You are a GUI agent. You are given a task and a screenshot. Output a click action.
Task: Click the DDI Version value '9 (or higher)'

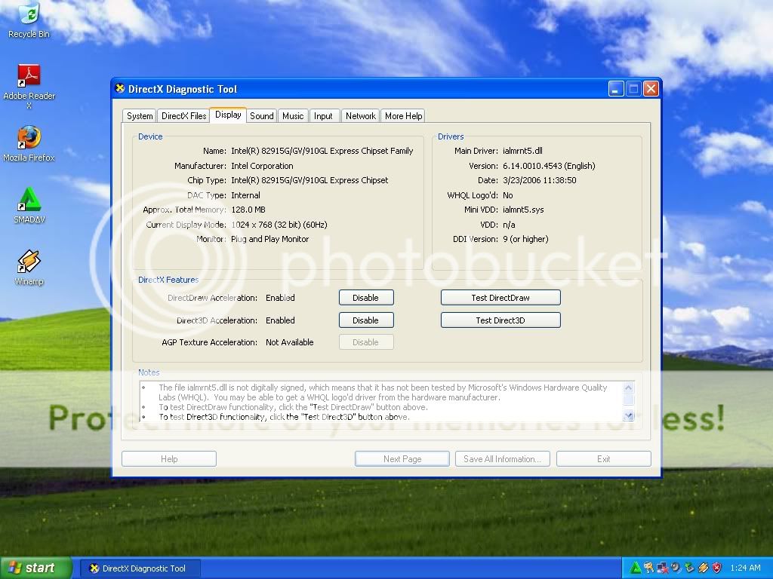525,239
